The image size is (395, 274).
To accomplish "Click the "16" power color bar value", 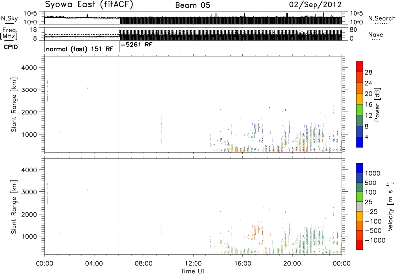I will click(x=368, y=105).
